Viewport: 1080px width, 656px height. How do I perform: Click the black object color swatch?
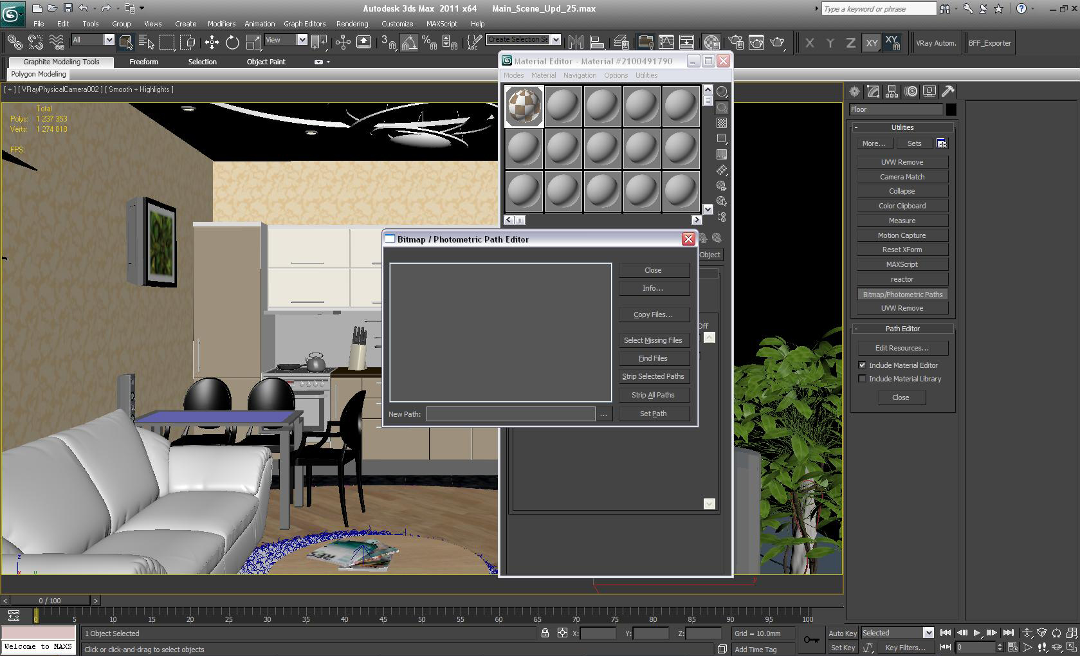tap(951, 109)
